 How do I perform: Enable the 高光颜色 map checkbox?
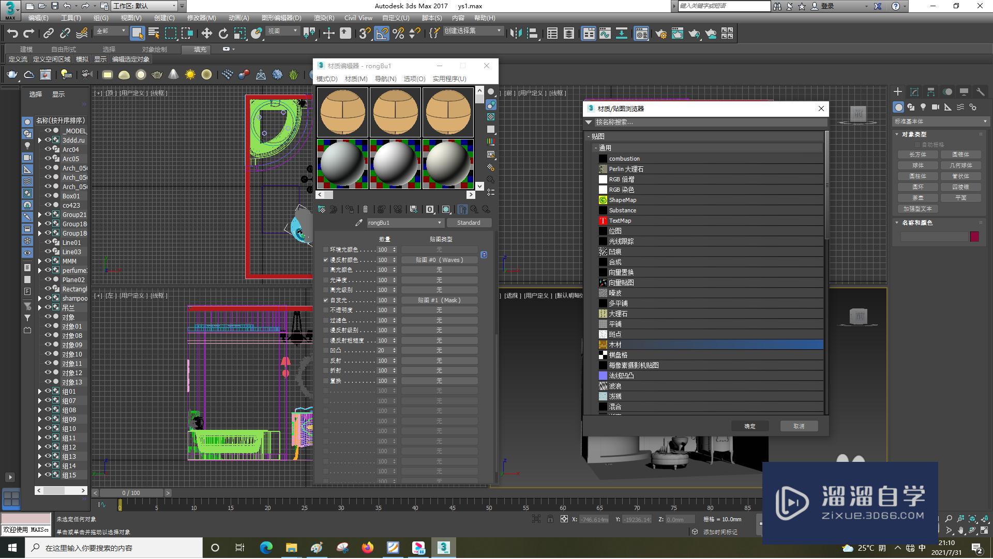[326, 270]
